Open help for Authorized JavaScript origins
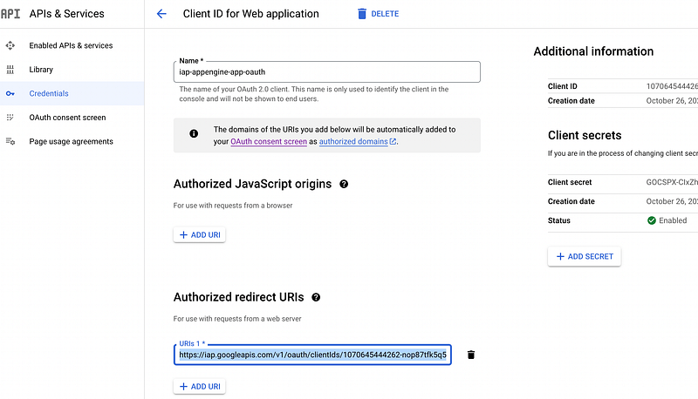The image size is (698, 399). tap(344, 184)
